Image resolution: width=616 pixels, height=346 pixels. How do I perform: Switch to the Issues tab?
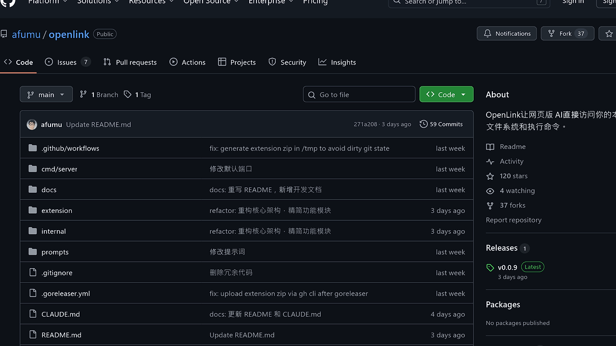67,62
